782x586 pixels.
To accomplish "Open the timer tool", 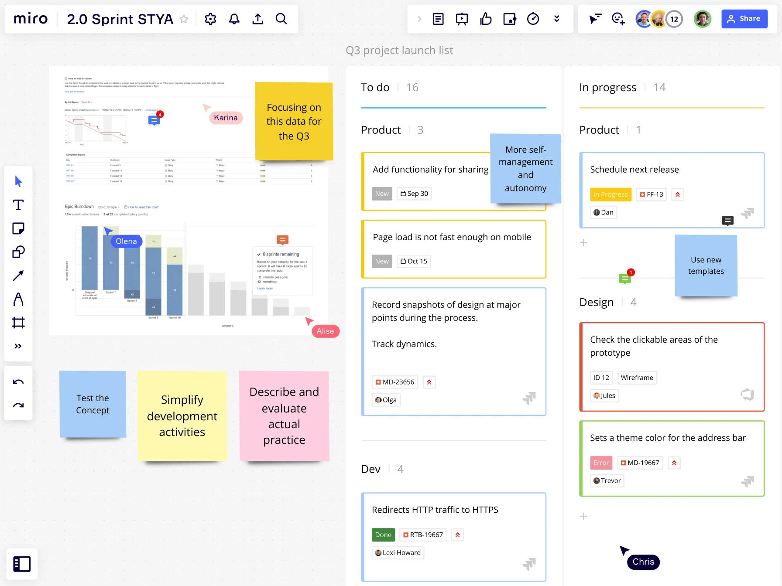I will click(533, 19).
